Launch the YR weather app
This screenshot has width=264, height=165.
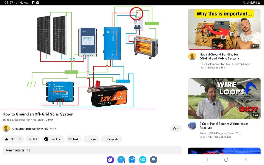point(143,160)
